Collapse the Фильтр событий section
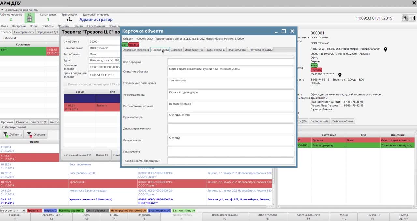The height and width of the screenshot is (221, 417). tap(2, 127)
